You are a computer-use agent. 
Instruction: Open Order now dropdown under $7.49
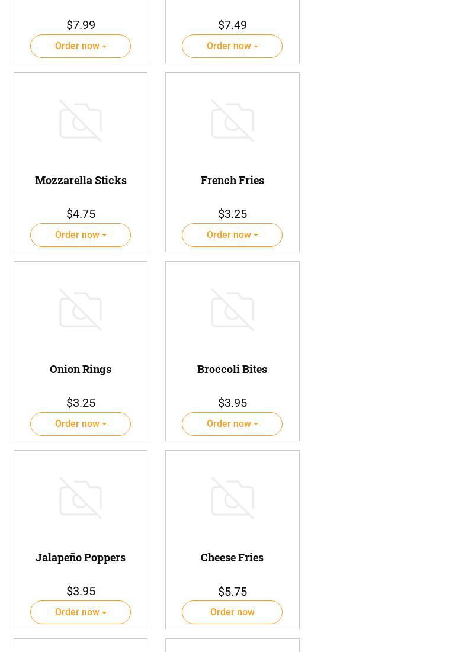(232, 46)
